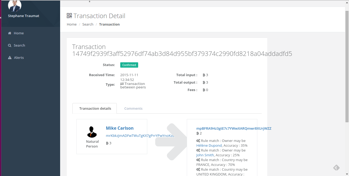349x176 pixels.
Task: Click the gears icon beside the John Smith rule match
Action: pos(198,150)
